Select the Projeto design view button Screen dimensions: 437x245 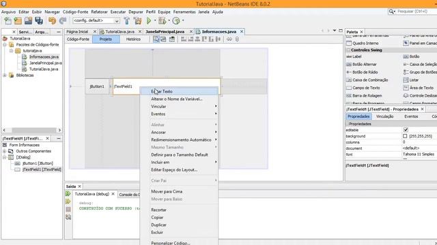(x=106, y=39)
